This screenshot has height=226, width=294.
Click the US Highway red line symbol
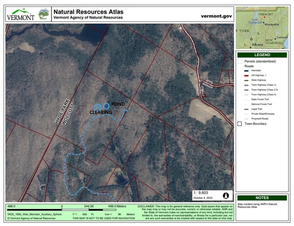pos(247,75)
